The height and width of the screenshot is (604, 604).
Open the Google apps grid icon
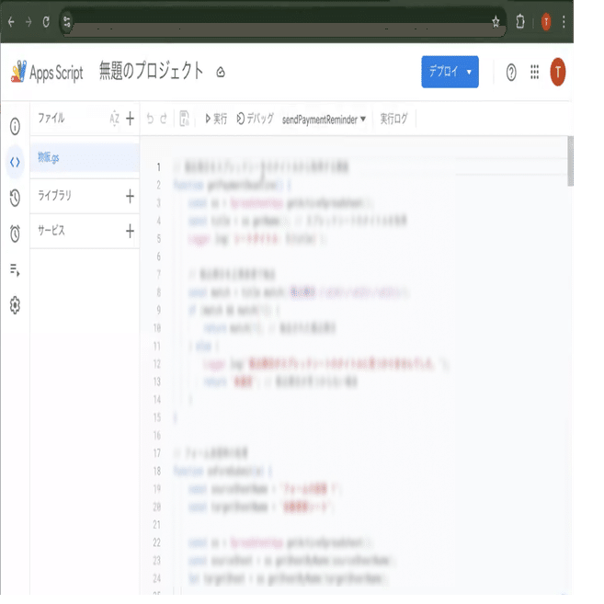click(534, 72)
